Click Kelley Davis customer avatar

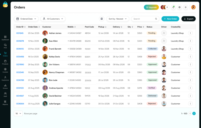coord(45,57)
